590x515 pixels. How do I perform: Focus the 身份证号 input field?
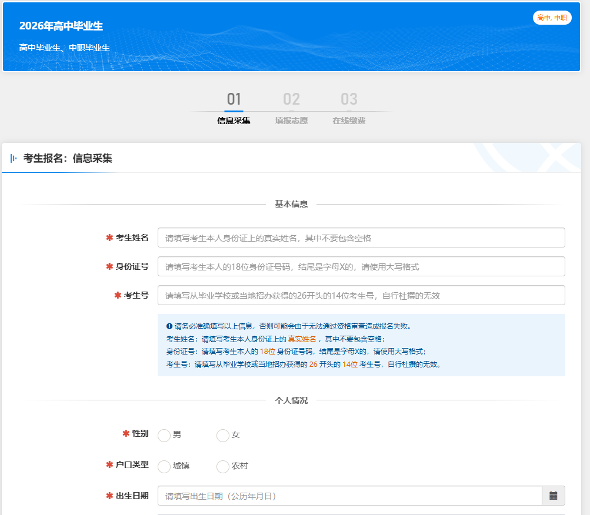(361, 267)
